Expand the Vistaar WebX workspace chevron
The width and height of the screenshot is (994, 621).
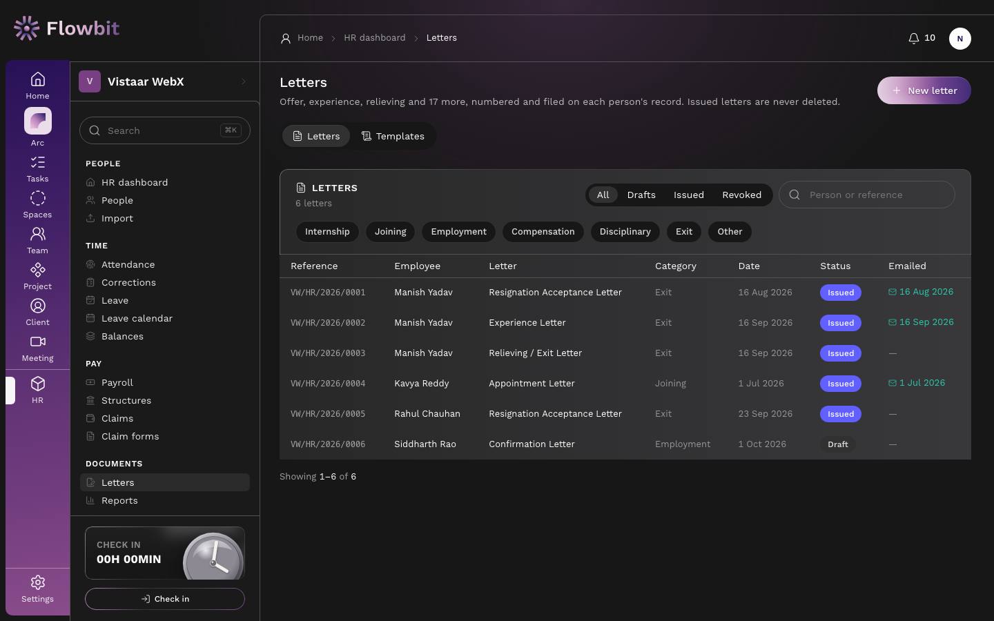[x=244, y=81]
